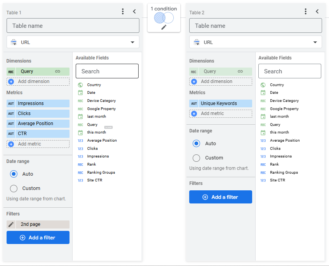Screen dimensions: 329x266
Task: Open Table 2 three-dot options menu
Action: click(305, 12)
